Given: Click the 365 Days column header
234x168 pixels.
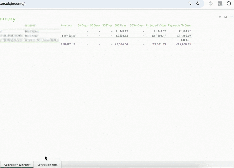Looking at the screenshot, I should point(120,25).
